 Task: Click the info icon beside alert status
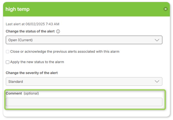coord(58,31)
